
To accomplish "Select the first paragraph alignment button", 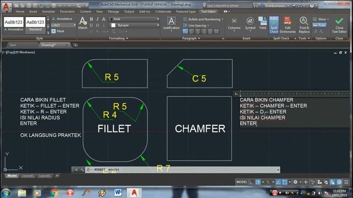I will pyautogui.click(x=185, y=31).
